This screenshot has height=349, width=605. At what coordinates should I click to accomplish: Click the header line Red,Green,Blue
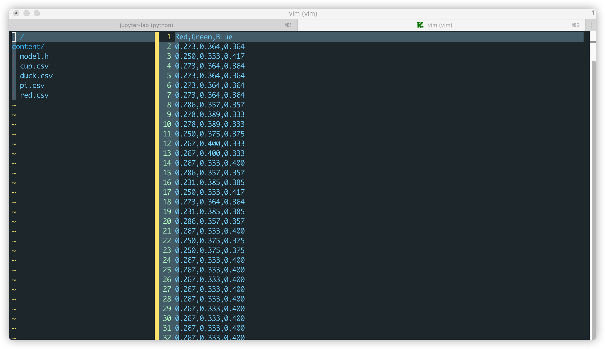(x=204, y=37)
